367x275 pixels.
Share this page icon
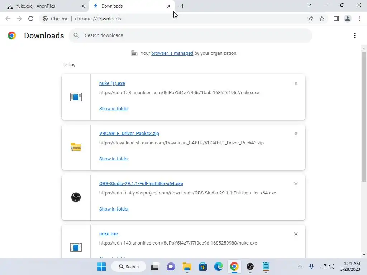[310, 19]
